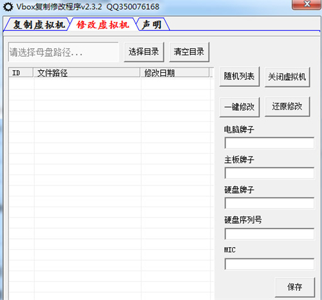Screen dimensions: 322x300
Task: Click the 硬盘牌子 text box
Action: tap(269, 203)
